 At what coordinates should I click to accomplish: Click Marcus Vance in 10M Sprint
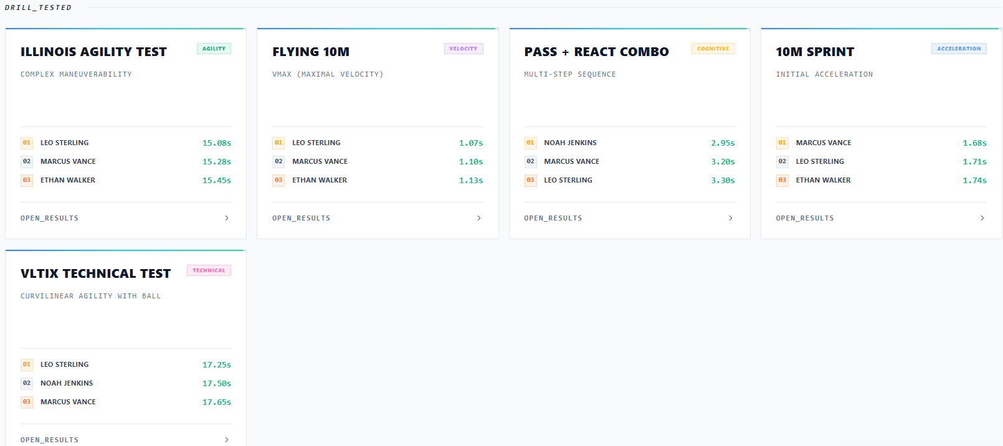[823, 143]
